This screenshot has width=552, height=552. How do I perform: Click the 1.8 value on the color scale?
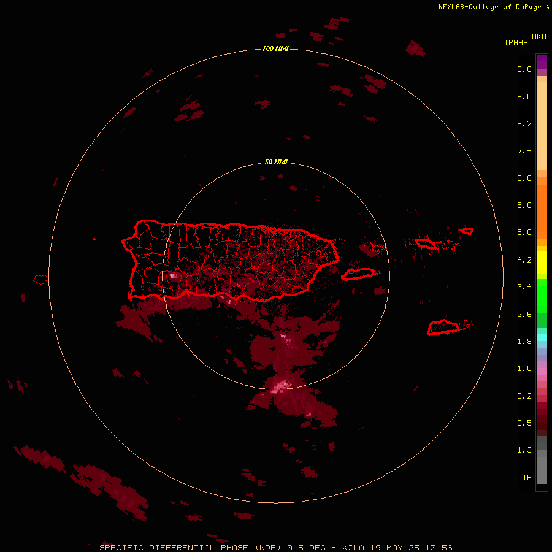[x=524, y=342]
